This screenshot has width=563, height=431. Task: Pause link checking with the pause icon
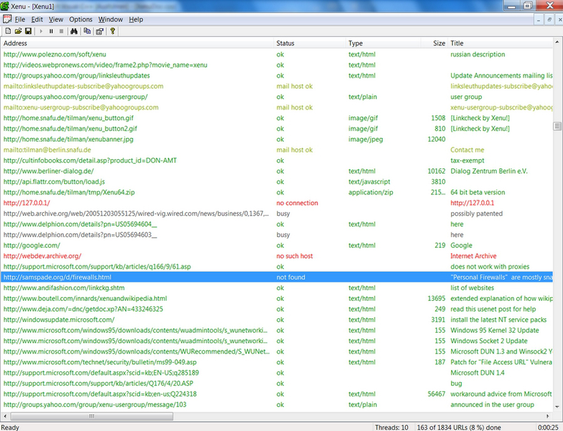tap(51, 31)
